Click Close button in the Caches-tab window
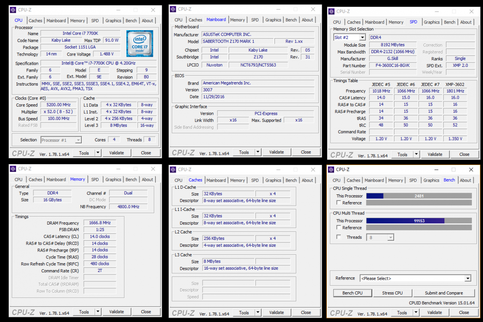 click(x=306, y=312)
